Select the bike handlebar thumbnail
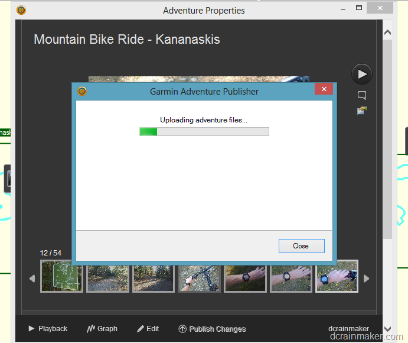The height and width of the screenshot is (343, 408). [200, 278]
